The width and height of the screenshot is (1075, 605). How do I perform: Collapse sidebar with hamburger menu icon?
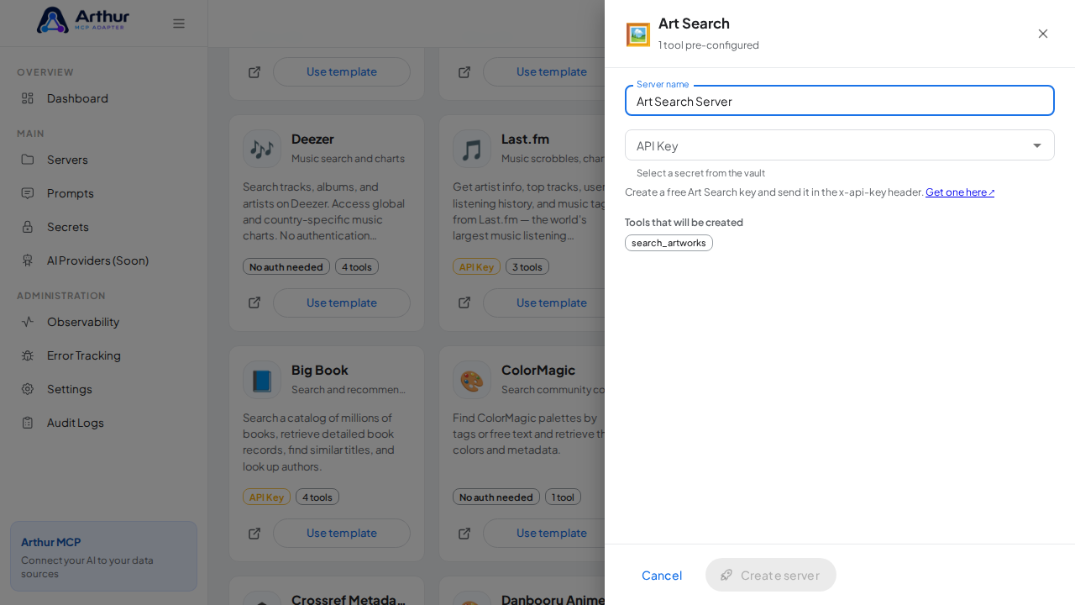[x=179, y=24]
